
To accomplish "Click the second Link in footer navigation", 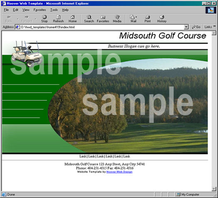I will click(x=91, y=156).
